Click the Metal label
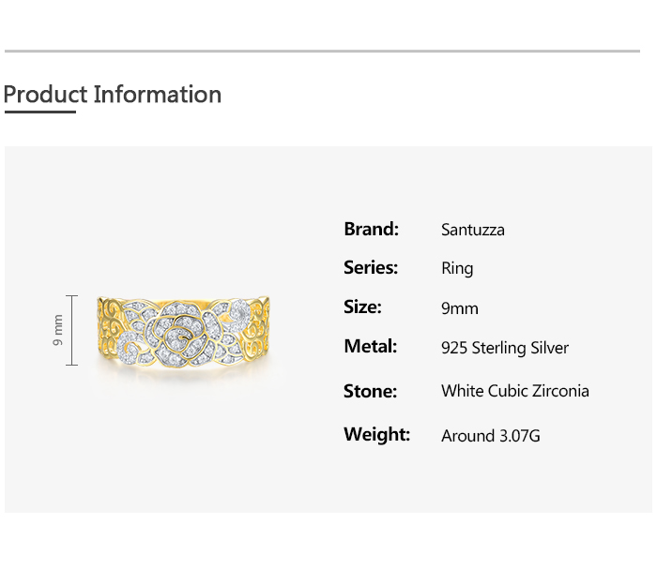Screen dimensions: 657x569 coord(371,347)
